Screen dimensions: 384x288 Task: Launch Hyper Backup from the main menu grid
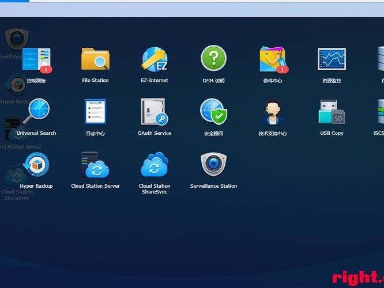point(36,165)
